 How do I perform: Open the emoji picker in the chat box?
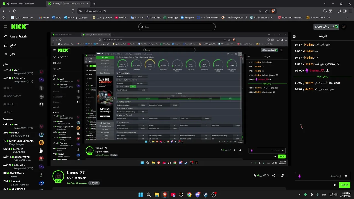(x=346, y=176)
